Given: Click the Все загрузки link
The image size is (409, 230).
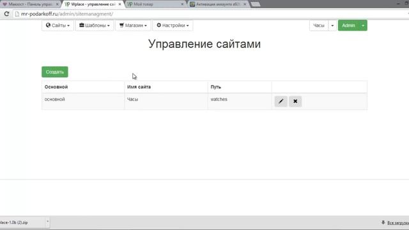Looking at the screenshot, I should point(398,223).
